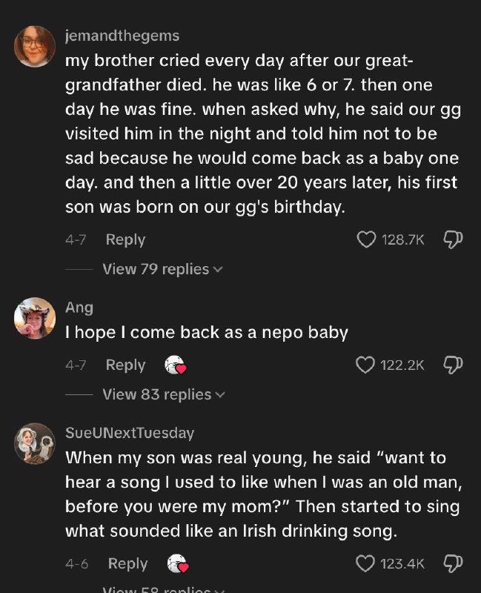Tap the liked-by-creator badge on Ang's comment
Viewport: 481px width, 593px height.
click(174, 365)
